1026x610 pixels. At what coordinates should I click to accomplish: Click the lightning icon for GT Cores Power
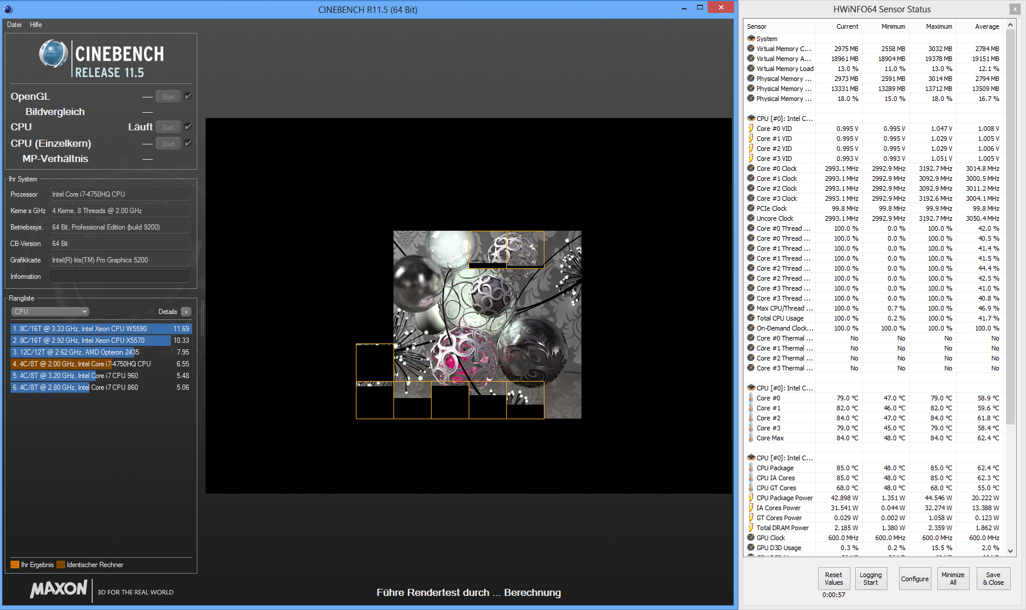tap(751, 518)
